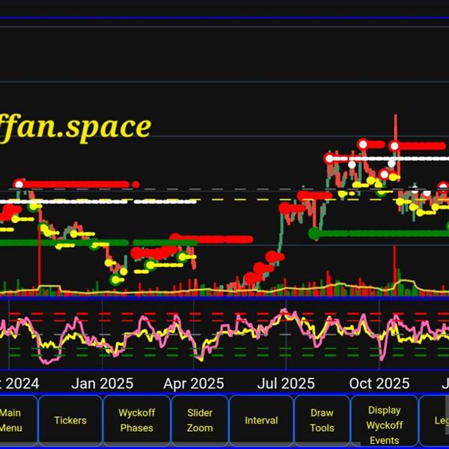Viewport: 449px width, 449px height.
Task: Select the Wyckoff Phases button
Action: pyautogui.click(x=137, y=420)
